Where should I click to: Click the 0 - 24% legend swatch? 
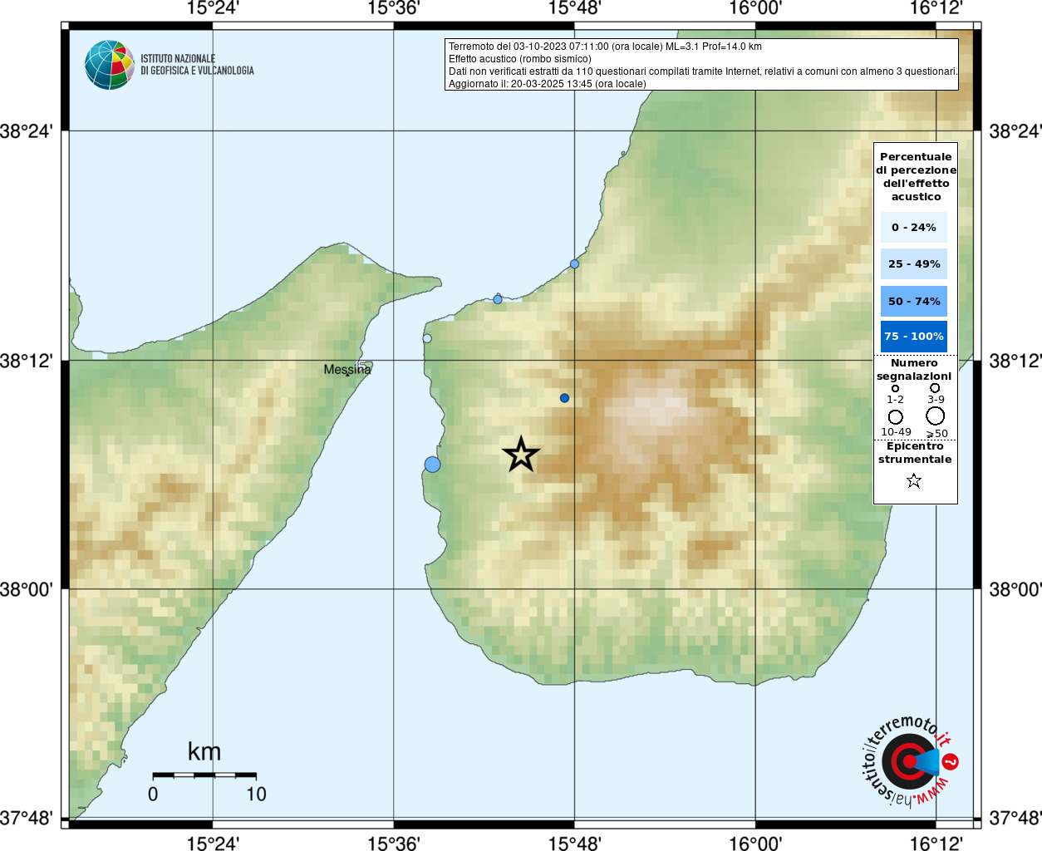click(x=914, y=227)
